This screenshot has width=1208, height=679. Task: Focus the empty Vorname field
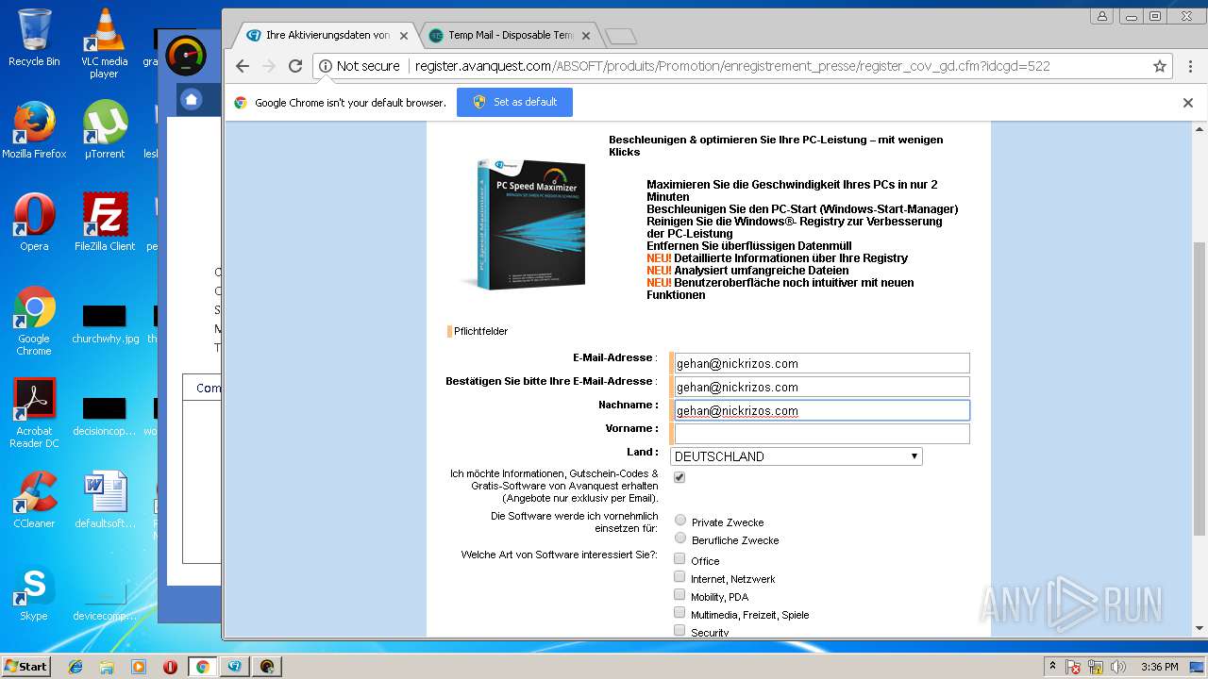pyautogui.click(x=820, y=434)
